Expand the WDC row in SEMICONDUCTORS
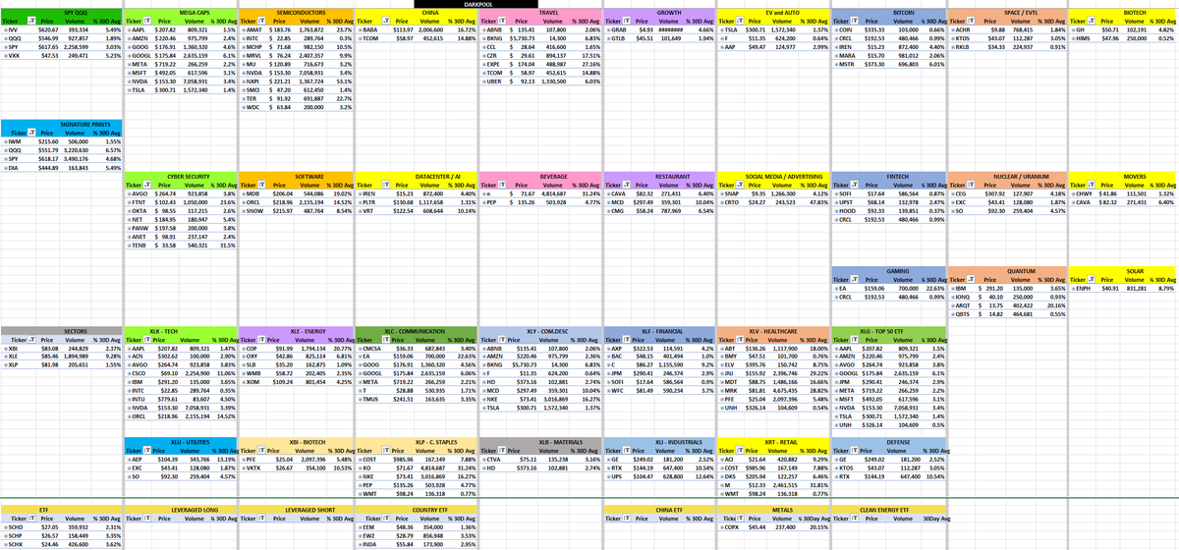Image resolution: width=1179 pixels, height=550 pixels. [x=242, y=107]
